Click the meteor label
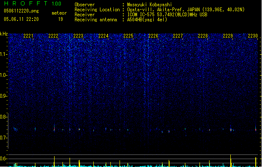Image resolution: width=262 pixels, height=167 pixels. point(59,13)
